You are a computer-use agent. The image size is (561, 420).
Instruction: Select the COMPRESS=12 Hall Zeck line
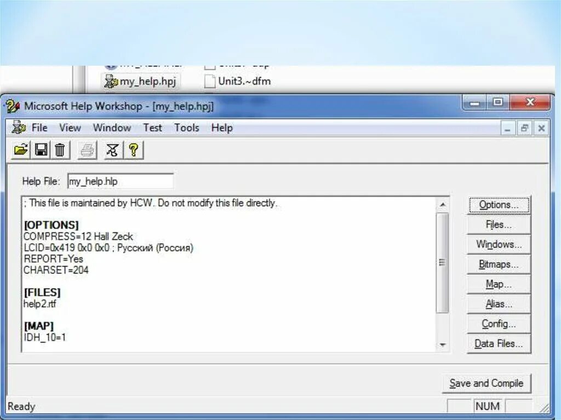point(78,237)
